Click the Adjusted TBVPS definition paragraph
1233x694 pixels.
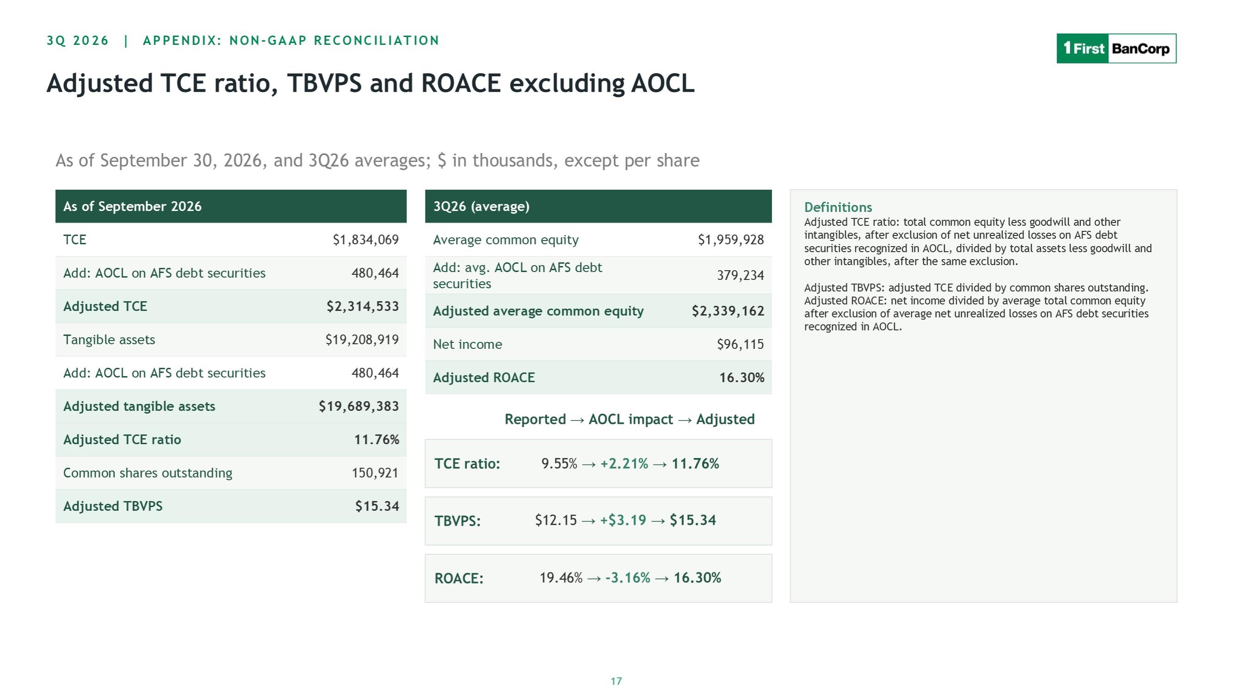tap(976, 288)
